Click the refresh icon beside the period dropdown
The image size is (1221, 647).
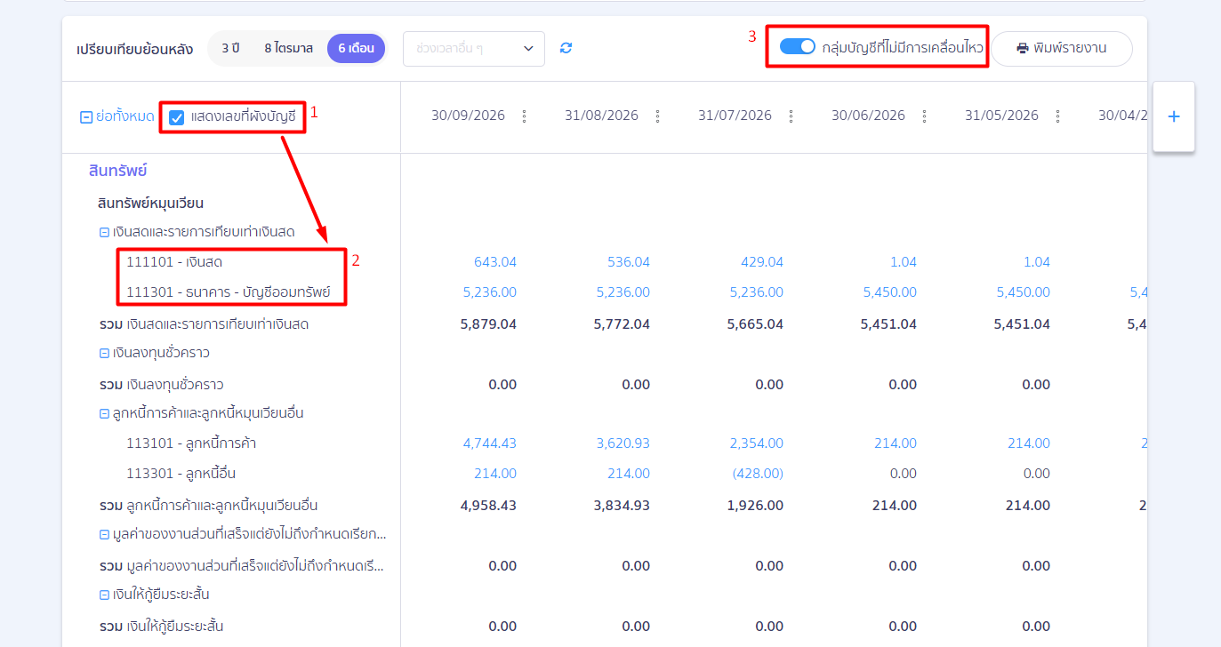[x=566, y=48]
